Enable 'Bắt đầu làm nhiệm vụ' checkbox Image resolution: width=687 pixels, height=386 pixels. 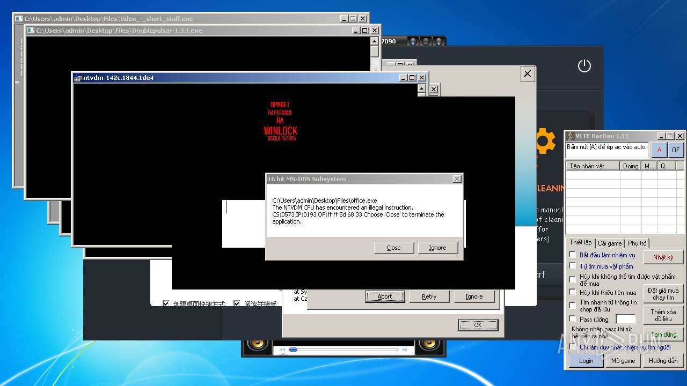572,255
